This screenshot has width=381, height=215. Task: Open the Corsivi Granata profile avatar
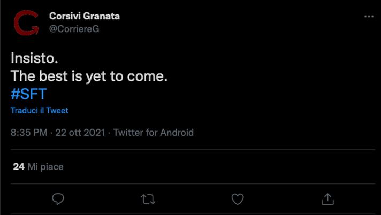point(26,22)
